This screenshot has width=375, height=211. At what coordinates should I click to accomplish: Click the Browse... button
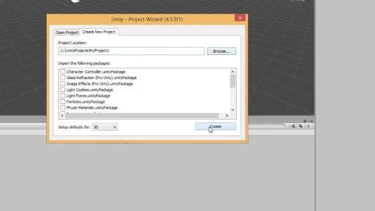(x=221, y=51)
